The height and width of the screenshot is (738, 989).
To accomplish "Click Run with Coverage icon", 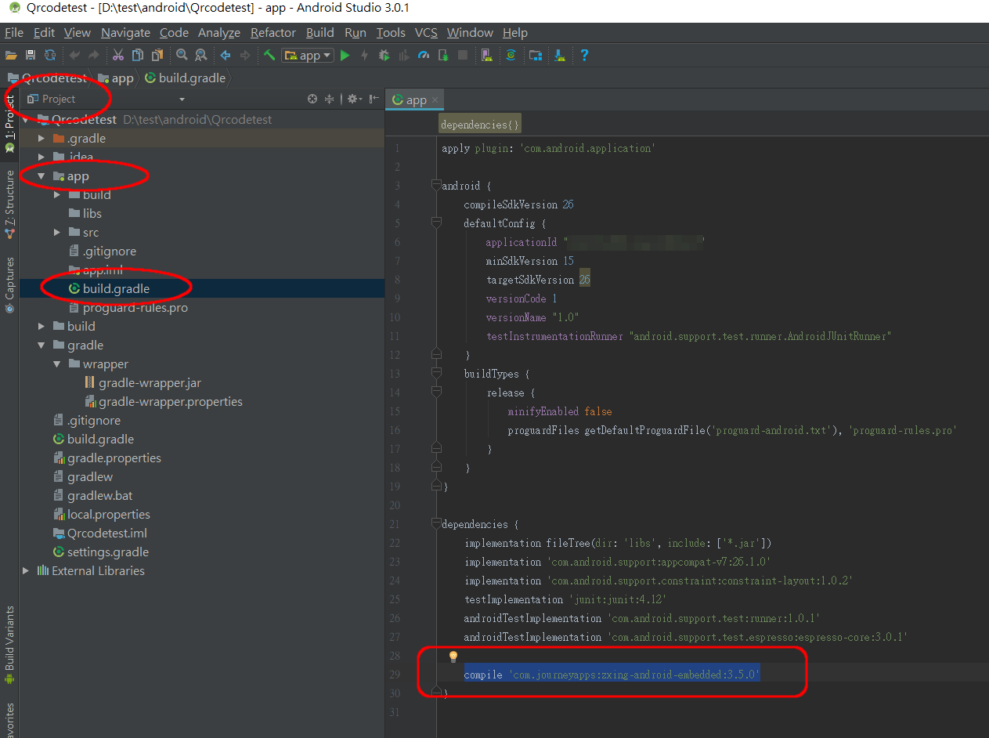I will (404, 55).
